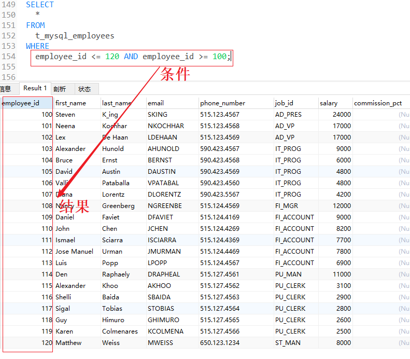Click the SELECT keyword in the editor
Image resolution: width=410 pixels, height=359 pixels.
40,5
